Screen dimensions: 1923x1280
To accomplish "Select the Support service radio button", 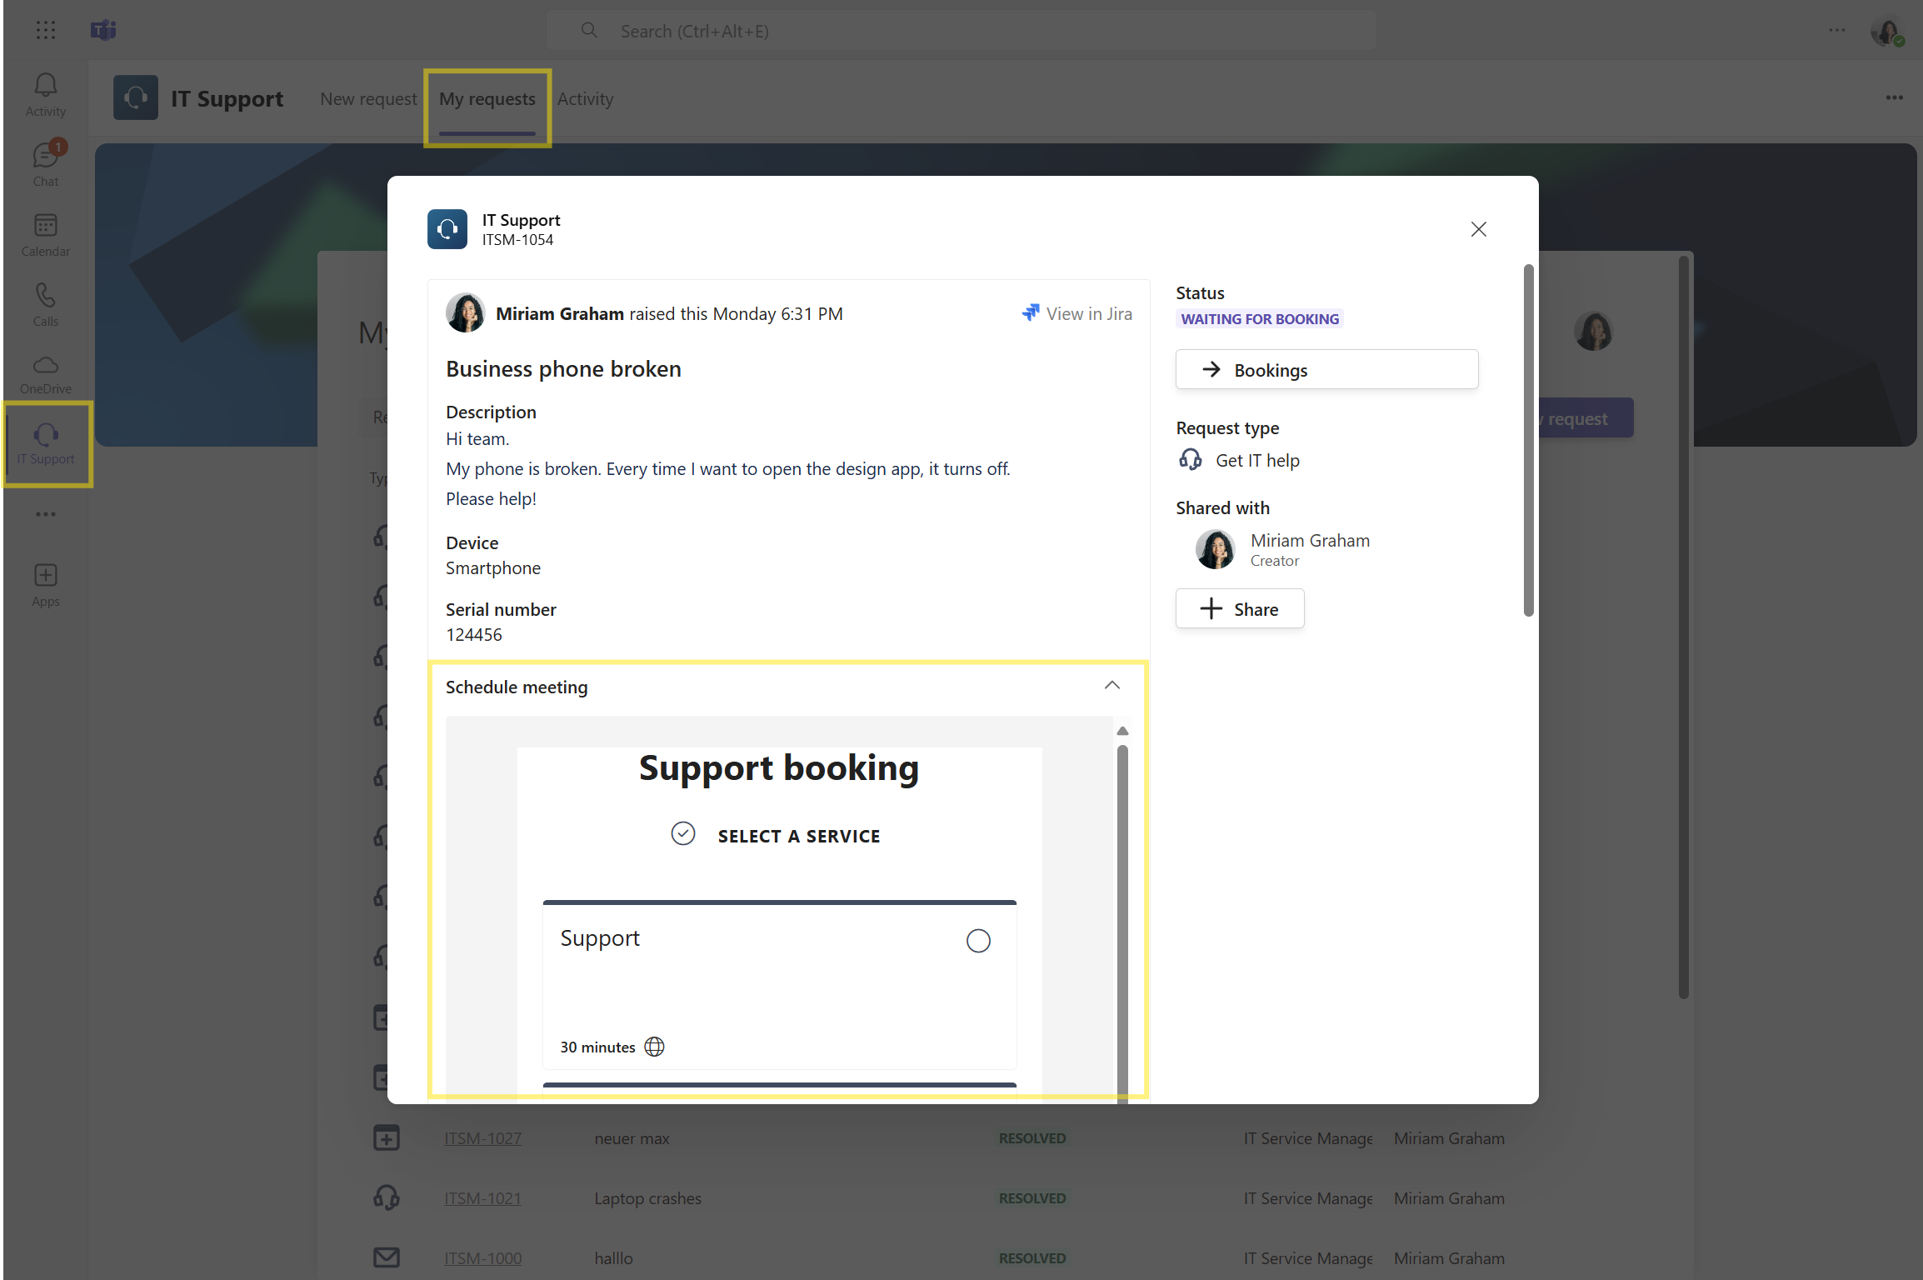I will click(977, 941).
